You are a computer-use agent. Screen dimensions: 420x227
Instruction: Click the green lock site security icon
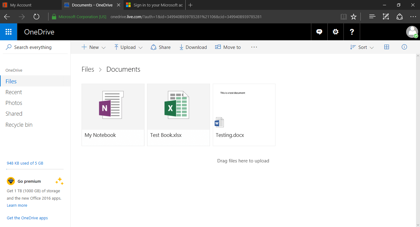coord(54,17)
